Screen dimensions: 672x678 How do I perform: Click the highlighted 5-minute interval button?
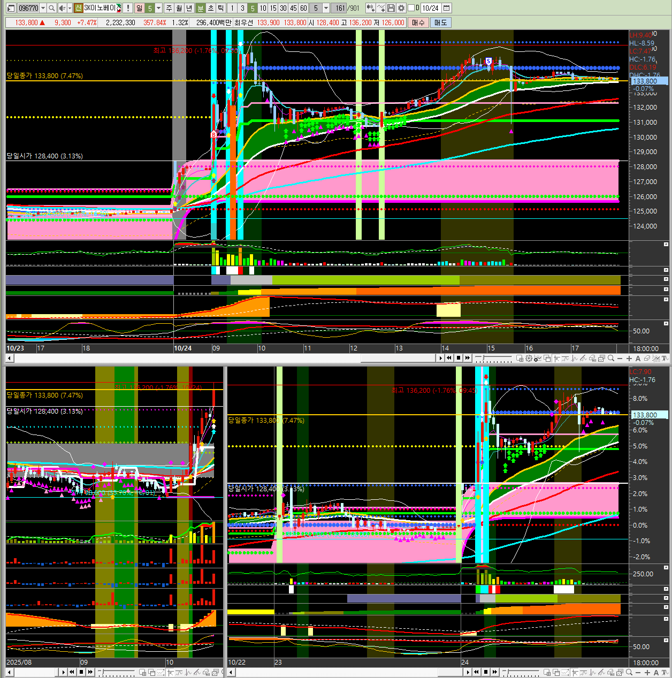pos(253,8)
